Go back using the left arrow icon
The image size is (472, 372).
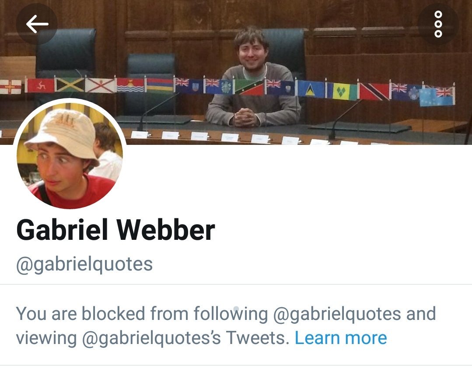[x=37, y=24]
